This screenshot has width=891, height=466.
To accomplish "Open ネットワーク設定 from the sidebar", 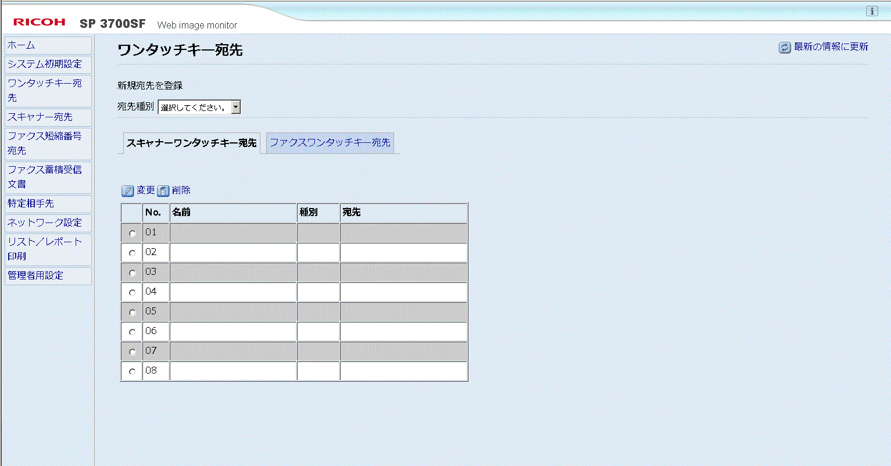I will click(38, 223).
